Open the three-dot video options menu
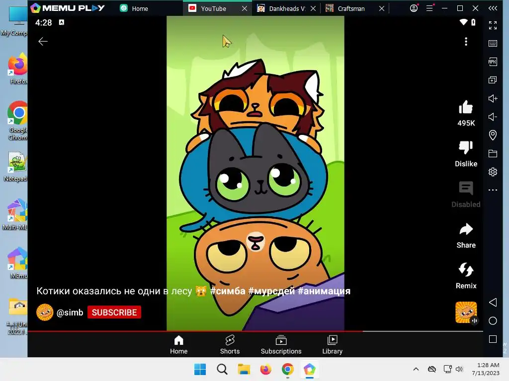The image size is (509, 381). coord(466,42)
